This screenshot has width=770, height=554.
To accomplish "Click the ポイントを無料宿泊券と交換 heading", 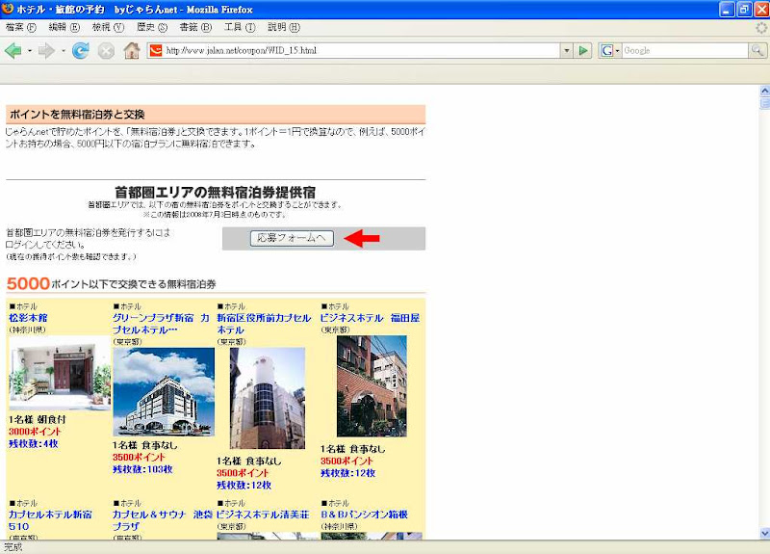I will (x=77, y=115).
